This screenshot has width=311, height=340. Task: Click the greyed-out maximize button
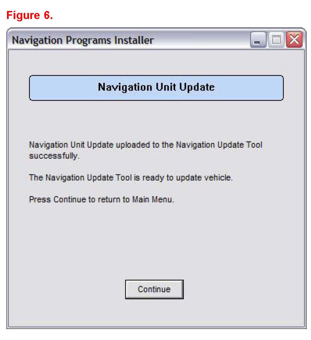[276, 40]
